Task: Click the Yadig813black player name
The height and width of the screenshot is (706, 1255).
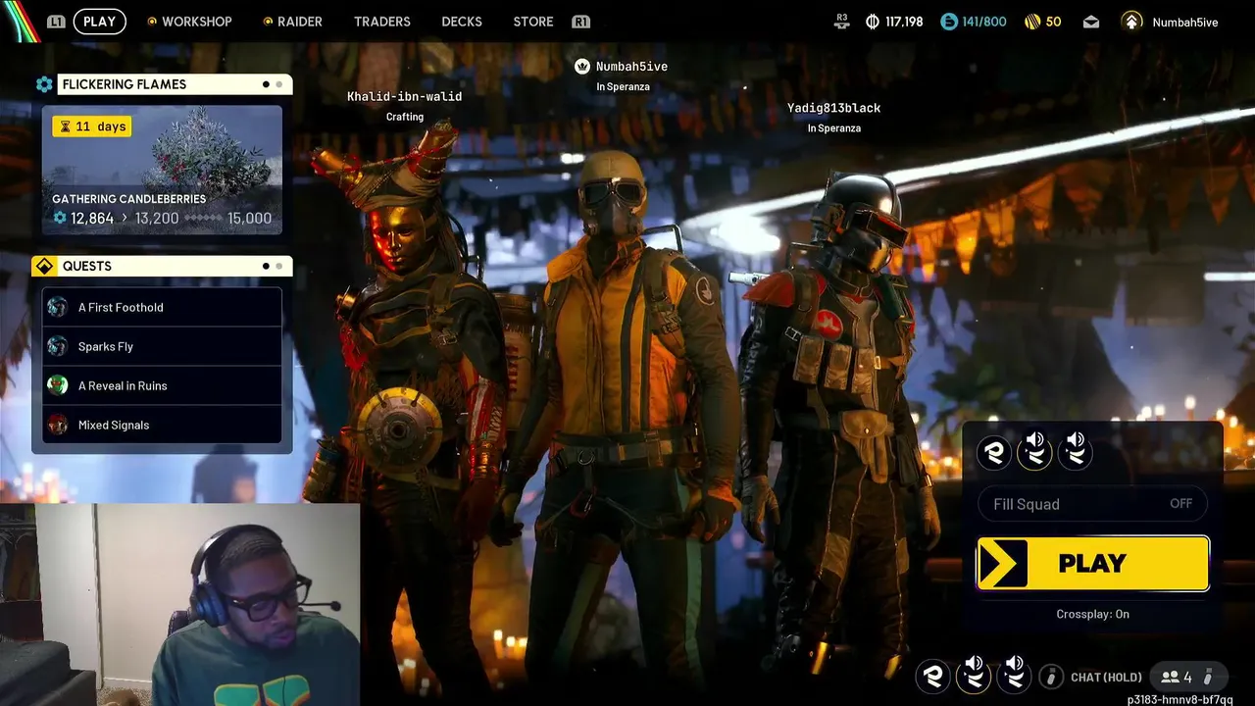Action: tap(833, 108)
